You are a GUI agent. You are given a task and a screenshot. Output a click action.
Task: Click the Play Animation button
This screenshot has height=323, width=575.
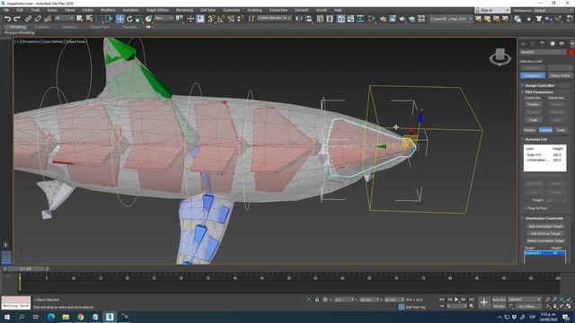point(456,300)
